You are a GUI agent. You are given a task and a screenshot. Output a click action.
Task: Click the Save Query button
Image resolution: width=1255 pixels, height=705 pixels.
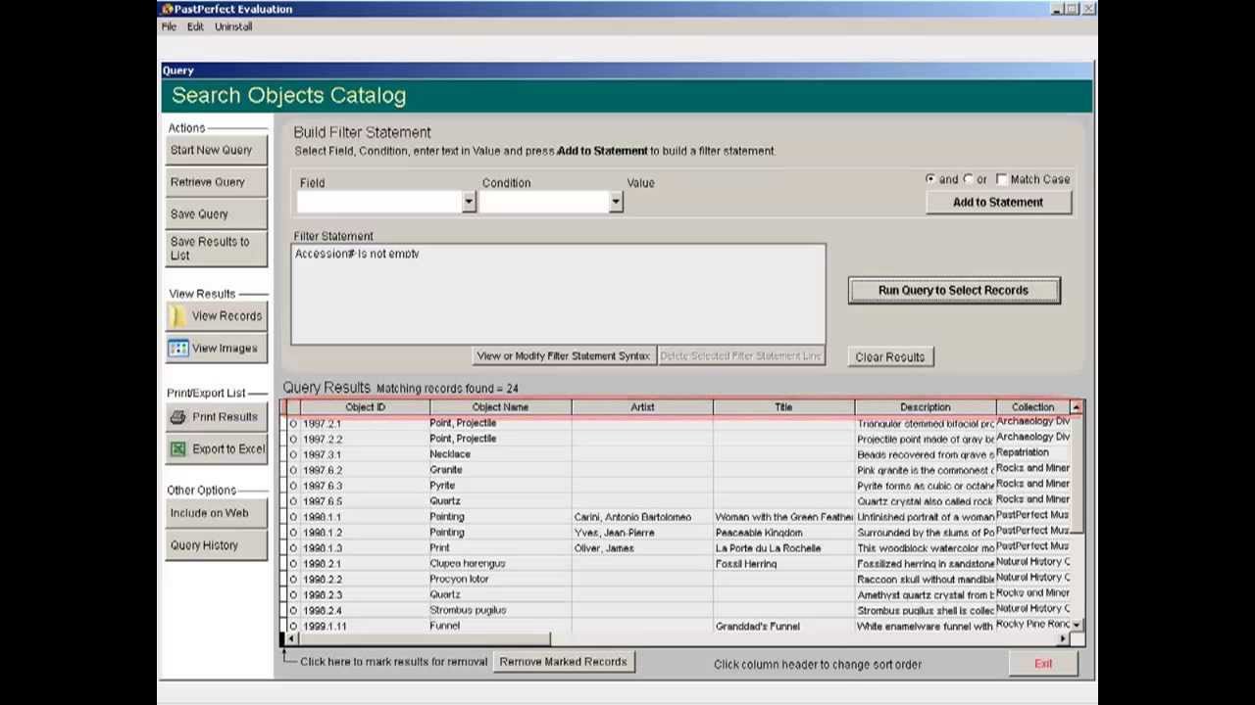(216, 214)
